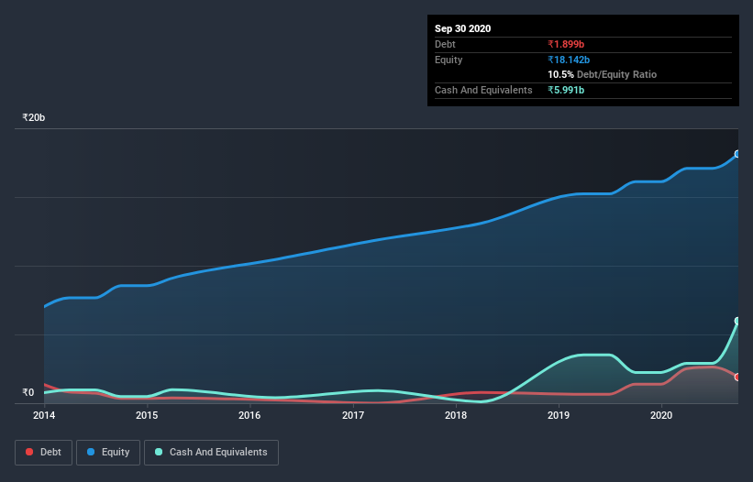Viewport: 753px width, 482px height.
Task: Click the Equity label in the tooltip
Action: (x=448, y=60)
